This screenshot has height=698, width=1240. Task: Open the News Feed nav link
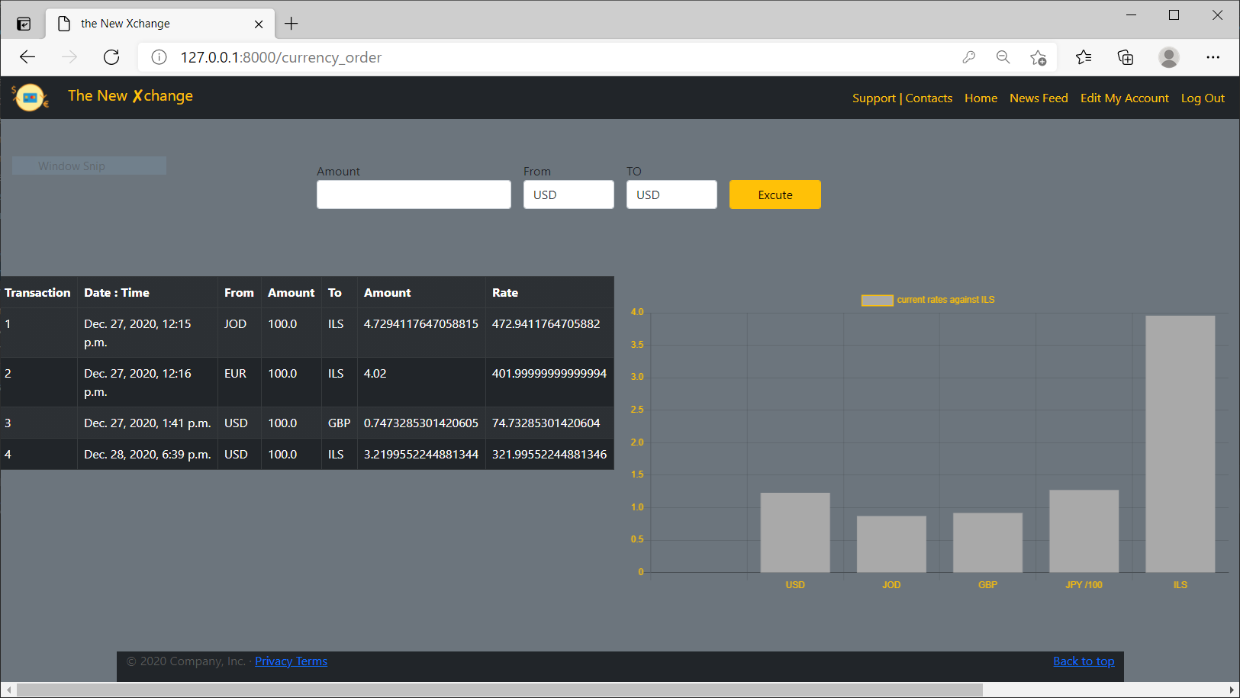(x=1039, y=98)
